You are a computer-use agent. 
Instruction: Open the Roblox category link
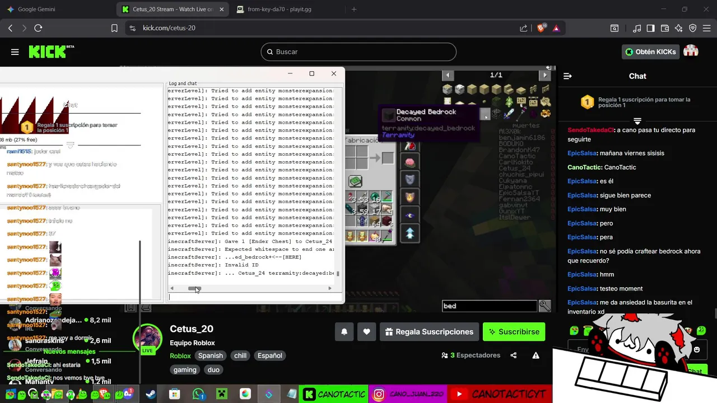tap(180, 355)
